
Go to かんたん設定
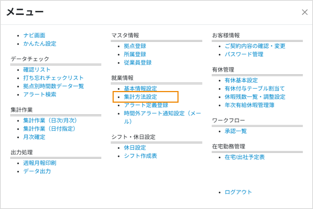[40, 44]
